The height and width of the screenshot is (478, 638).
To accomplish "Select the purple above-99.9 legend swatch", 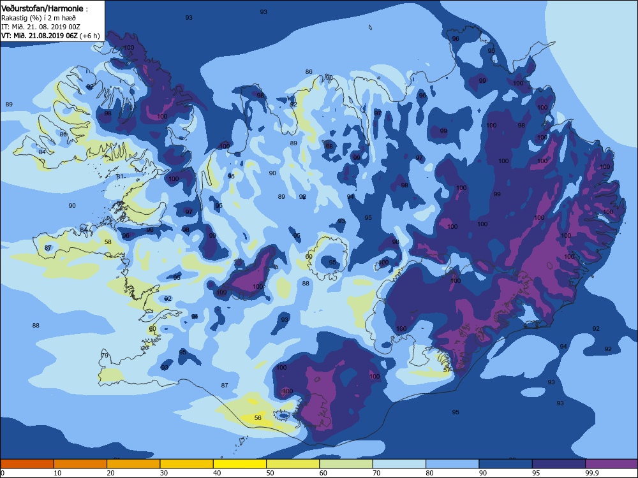I will pyautogui.click(x=612, y=464).
